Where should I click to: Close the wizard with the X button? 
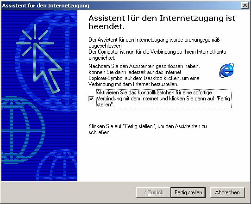pyautogui.click(x=245, y=6)
